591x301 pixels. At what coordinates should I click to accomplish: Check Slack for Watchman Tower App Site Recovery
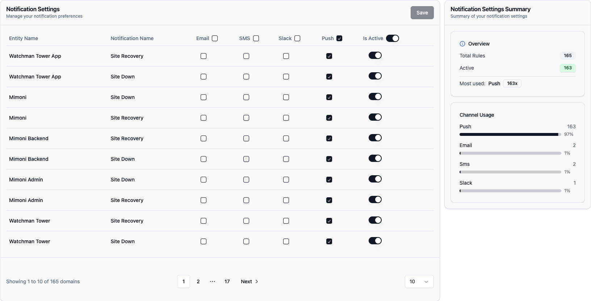(x=286, y=56)
